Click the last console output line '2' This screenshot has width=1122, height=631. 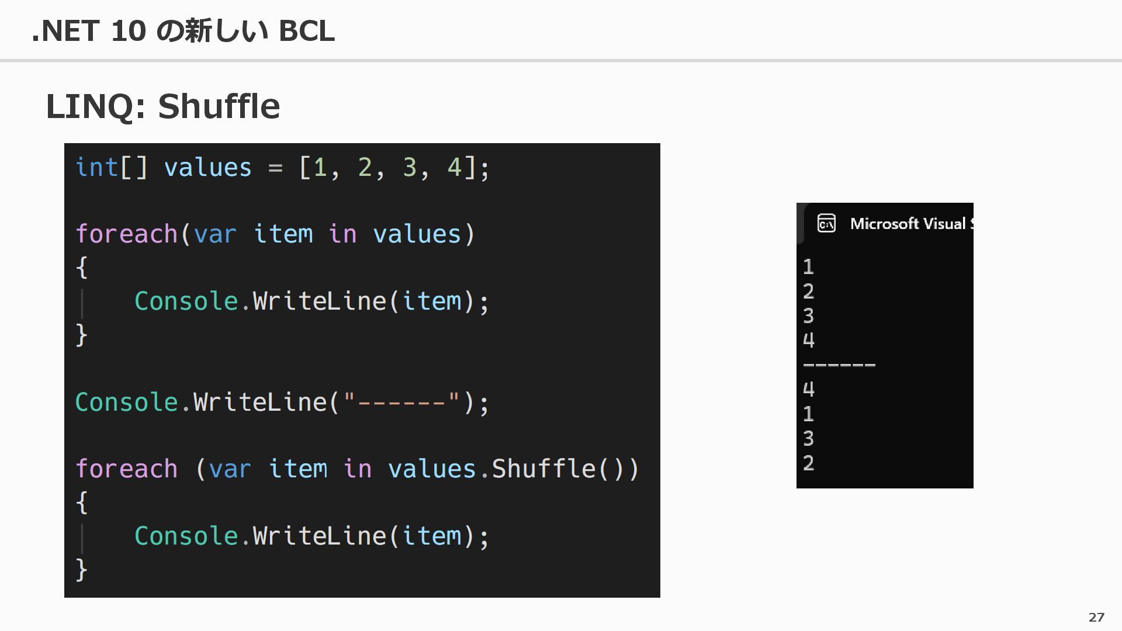809,463
